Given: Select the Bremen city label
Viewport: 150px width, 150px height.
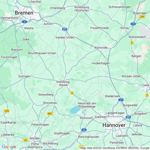Looking at the screenshot, I should point(24,13).
